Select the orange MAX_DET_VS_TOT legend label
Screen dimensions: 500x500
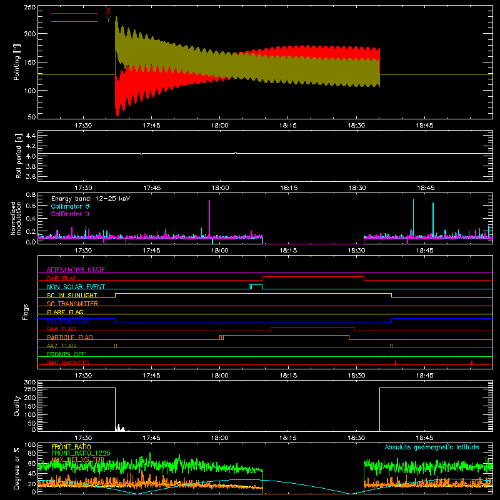77,459
